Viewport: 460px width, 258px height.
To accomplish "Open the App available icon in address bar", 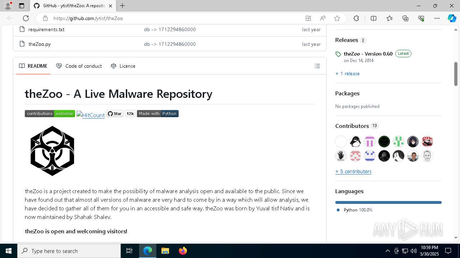I will coord(308,18).
